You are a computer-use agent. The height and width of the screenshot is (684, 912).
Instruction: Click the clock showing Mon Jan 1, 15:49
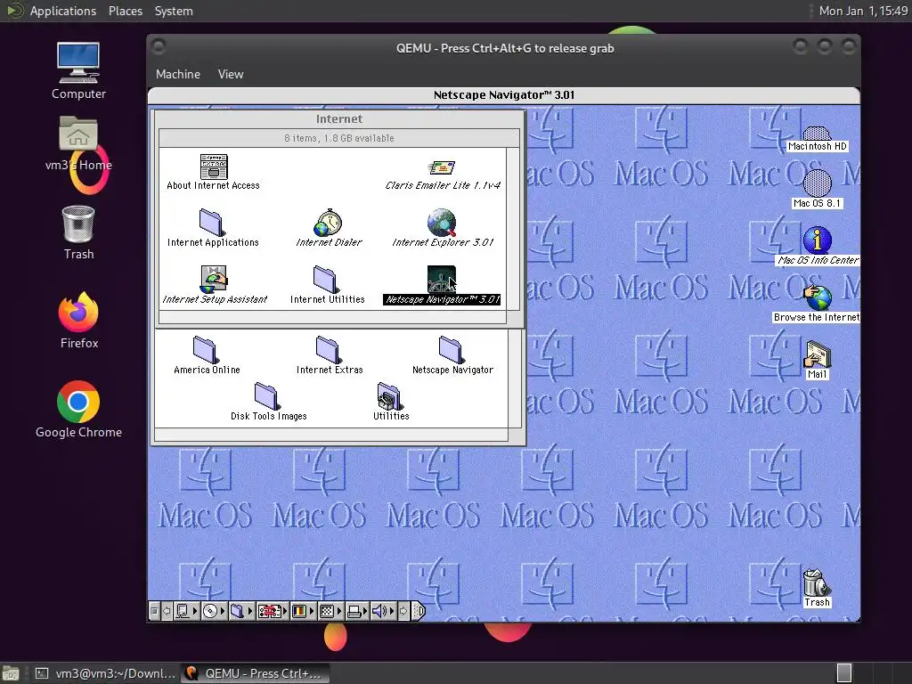[x=862, y=11]
